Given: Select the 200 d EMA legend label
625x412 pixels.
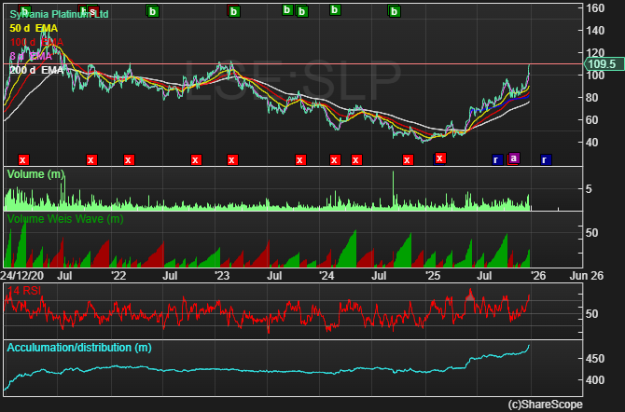Looking at the screenshot, I should pos(36,71).
